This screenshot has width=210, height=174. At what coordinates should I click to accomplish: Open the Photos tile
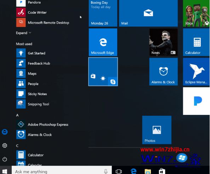click(157, 130)
